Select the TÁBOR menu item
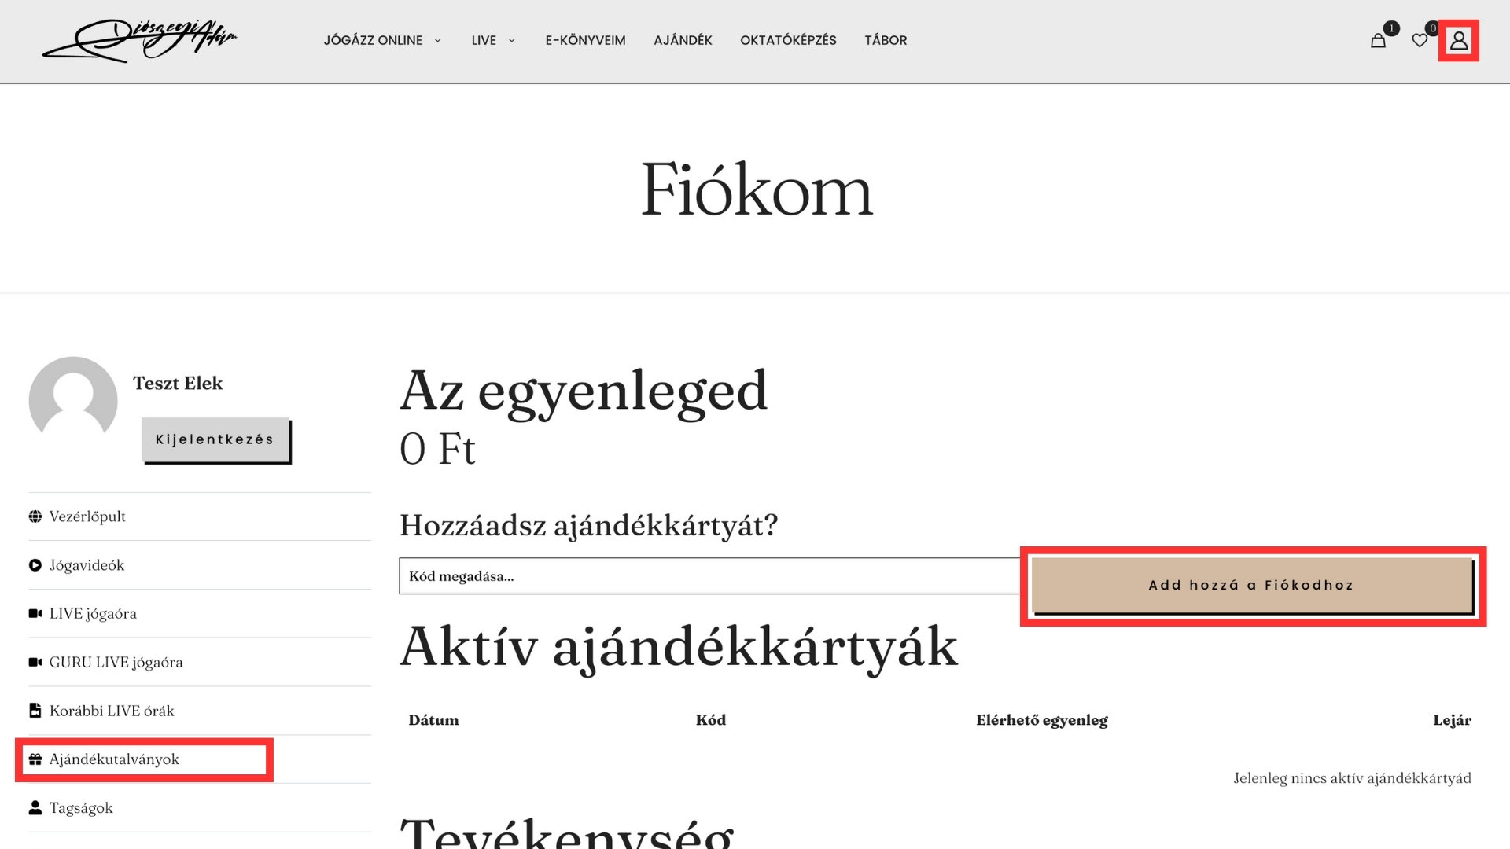Screen dimensions: 1510x849 [886, 40]
